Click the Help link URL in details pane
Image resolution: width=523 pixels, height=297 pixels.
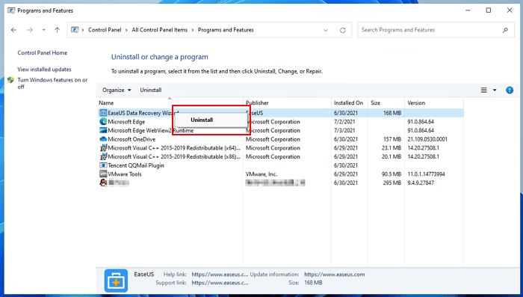coord(220,275)
